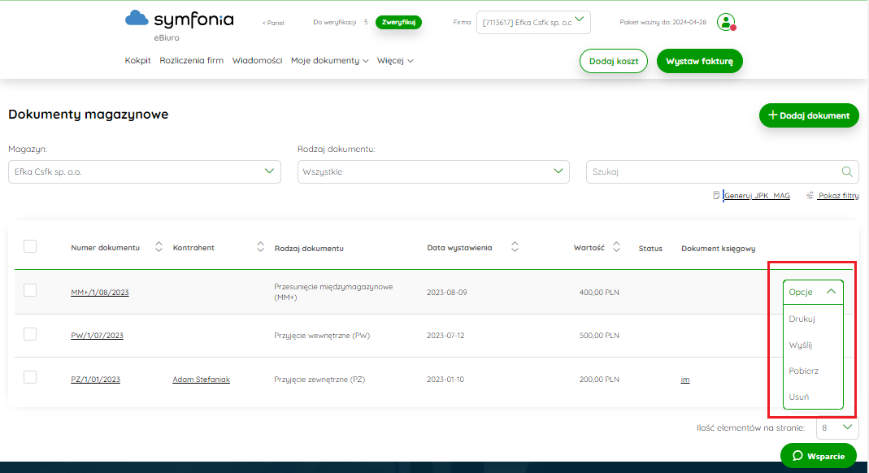
Task: Sort by Kontrahent column arrows
Action: point(260,247)
